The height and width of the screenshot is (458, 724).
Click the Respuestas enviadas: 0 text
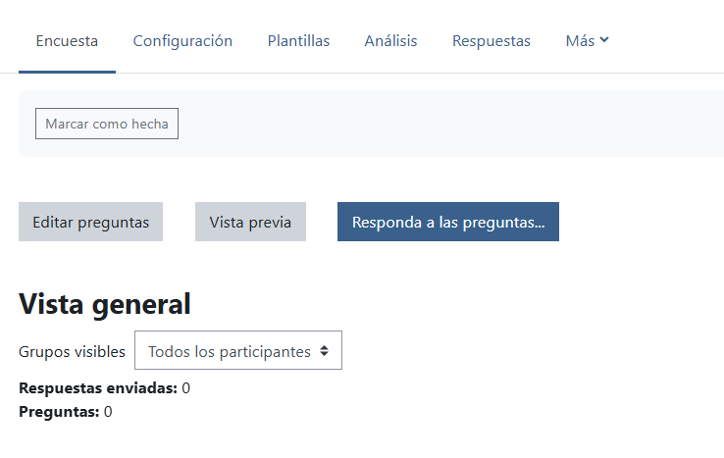click(x=104, y=388)
